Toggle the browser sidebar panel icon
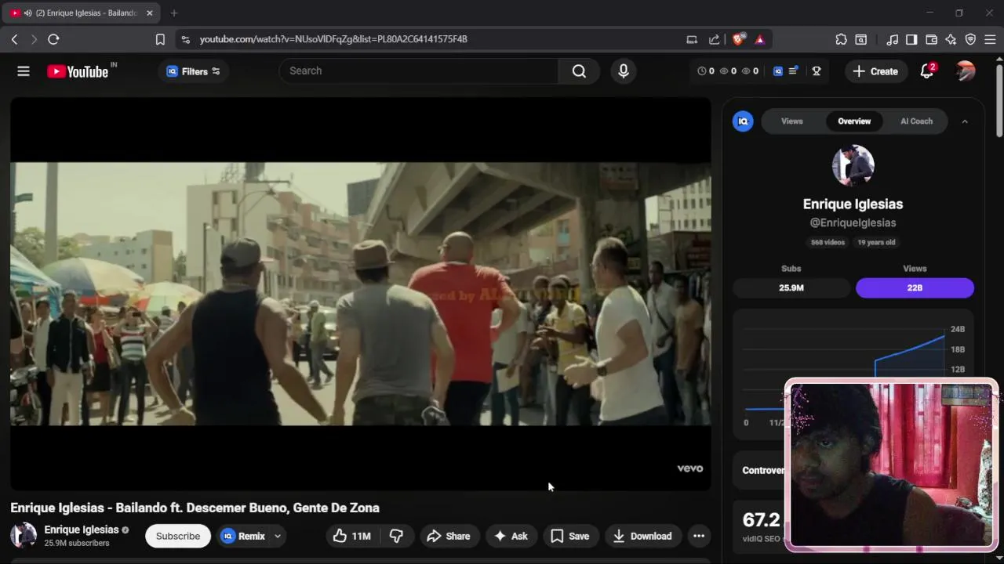 [x=911, y=39]
